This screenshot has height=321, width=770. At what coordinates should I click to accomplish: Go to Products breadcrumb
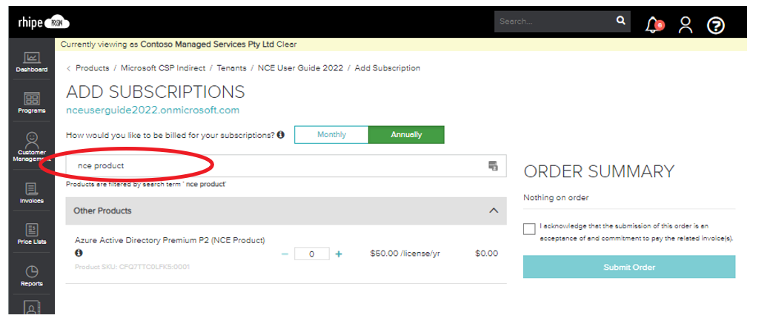tap(93, 68)
